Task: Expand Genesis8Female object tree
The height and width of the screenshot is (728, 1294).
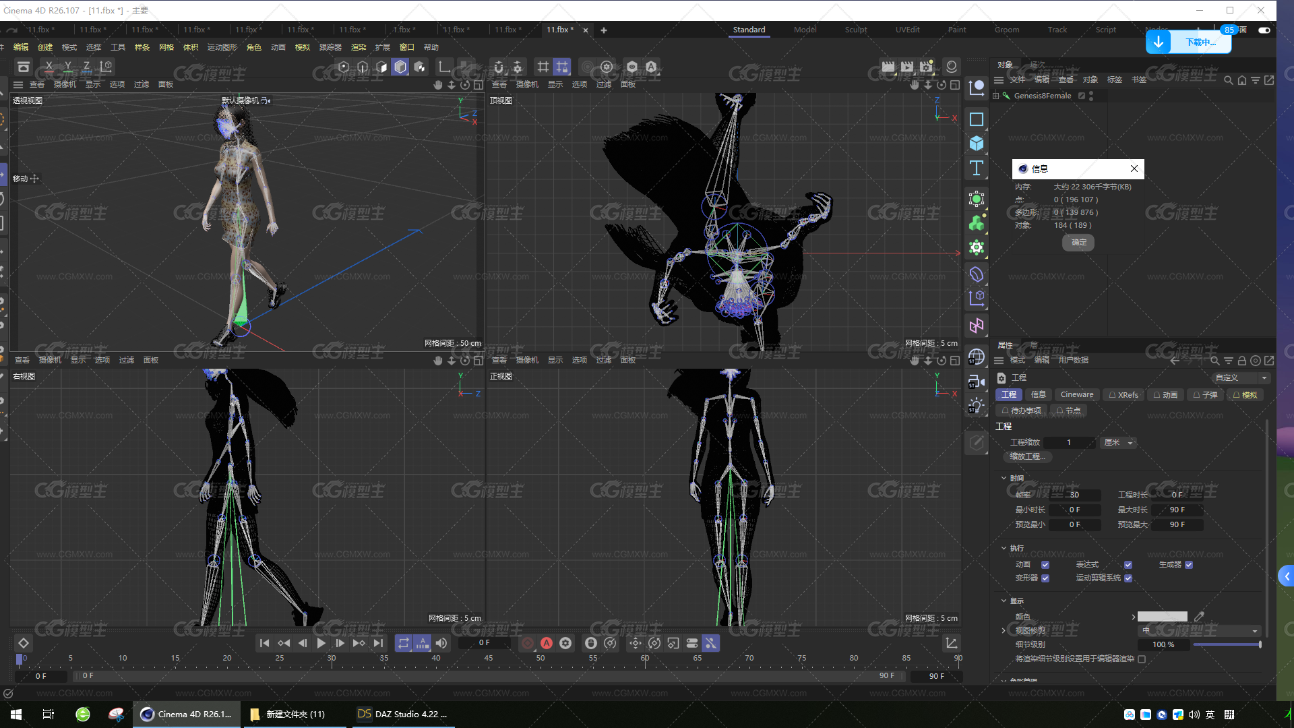Action: (x=995, y=96)
